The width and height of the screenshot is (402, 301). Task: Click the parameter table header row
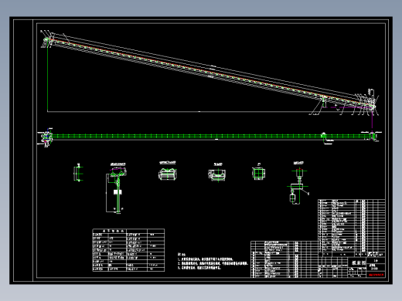pos(128,231)
